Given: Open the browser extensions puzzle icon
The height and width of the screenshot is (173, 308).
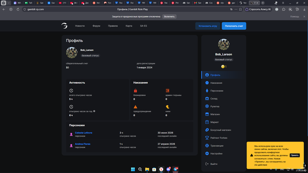Looking at the screenshot, I should coord(283,9).
